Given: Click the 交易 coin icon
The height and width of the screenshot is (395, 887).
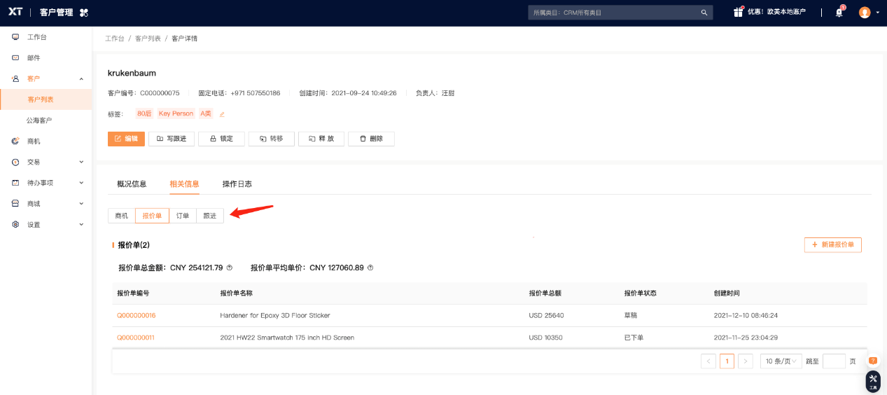Looking at the screenshot, I should (15, 162).
